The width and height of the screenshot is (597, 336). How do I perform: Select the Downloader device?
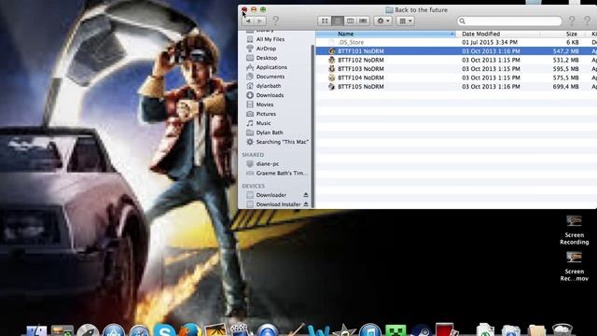[271, 195]
